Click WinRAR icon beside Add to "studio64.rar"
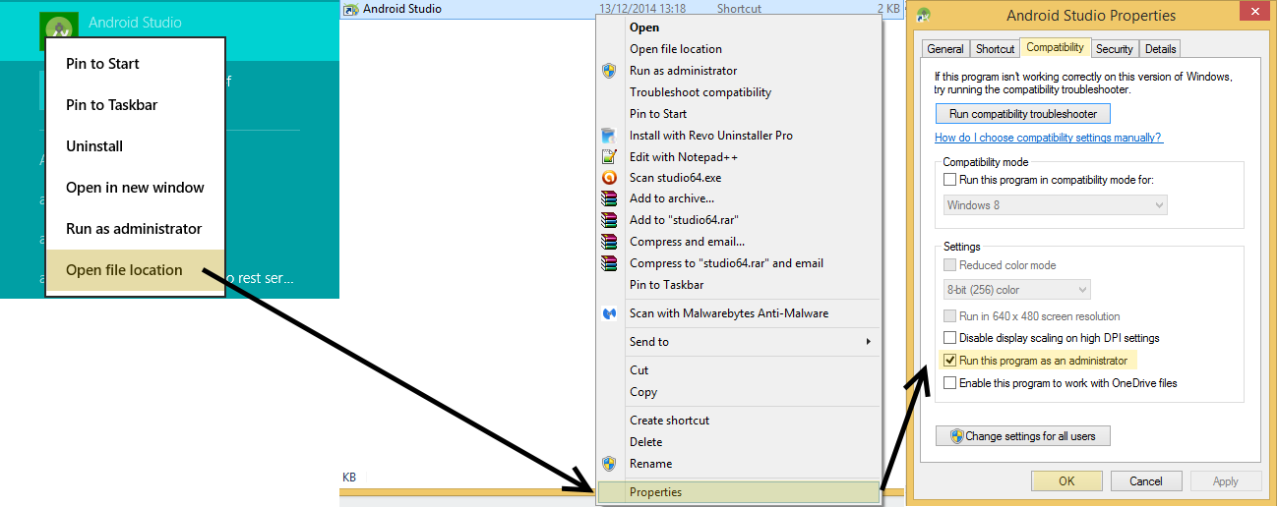Viewport: 1278px width, 507px height. click(x=609, y=221)
